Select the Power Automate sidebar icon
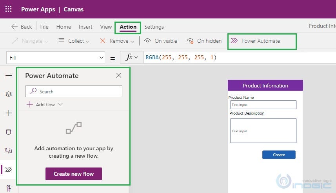This screenshot has width=336, height=193. click(x=9, y=169)
